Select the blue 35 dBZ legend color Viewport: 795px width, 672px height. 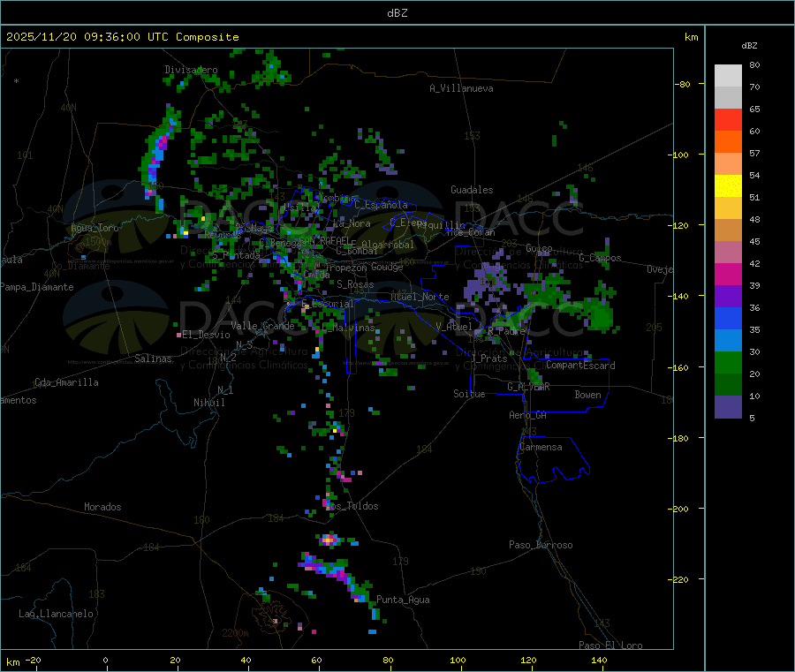(728, 318)
